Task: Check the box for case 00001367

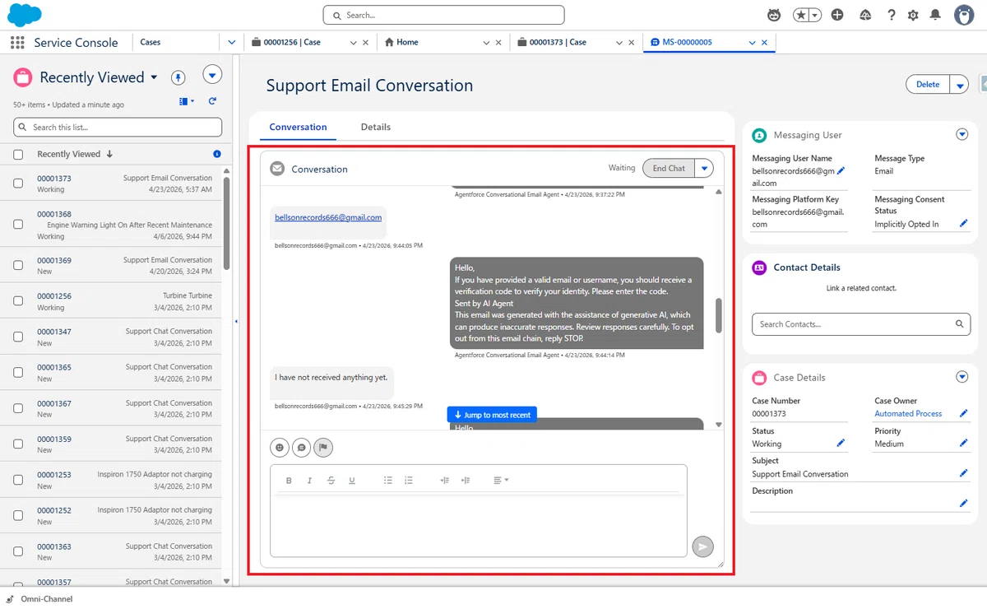Action: point(18,408)
